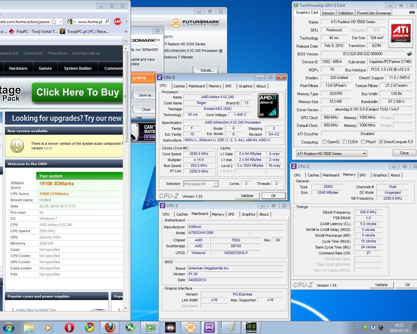
Task: Open Windows Explorer from the taskbar
Action: tap(29, 327)
